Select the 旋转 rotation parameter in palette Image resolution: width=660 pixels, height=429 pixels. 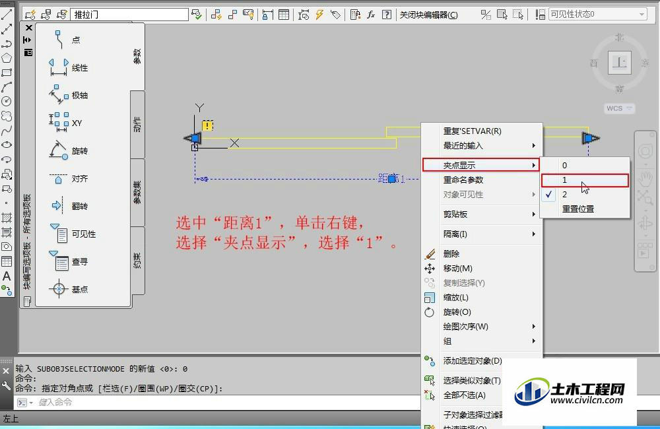[x=68, y=150]
